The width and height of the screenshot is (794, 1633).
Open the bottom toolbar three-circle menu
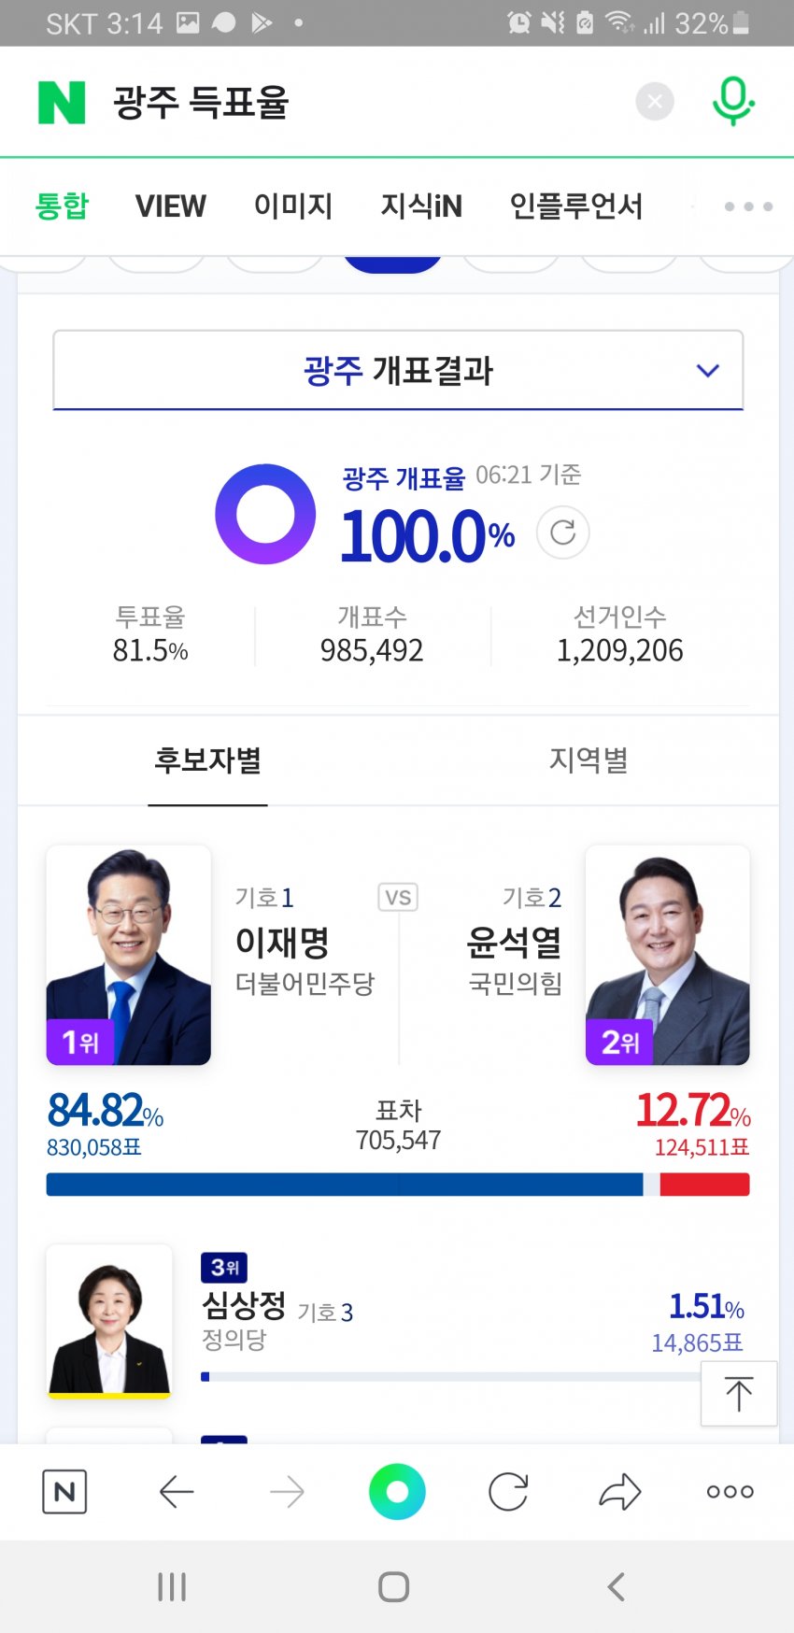730,1492
